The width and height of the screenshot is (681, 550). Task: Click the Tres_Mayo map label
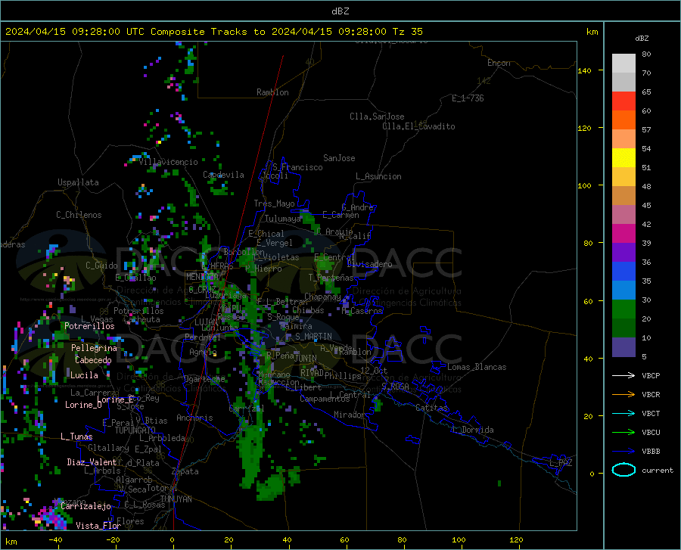274,204
